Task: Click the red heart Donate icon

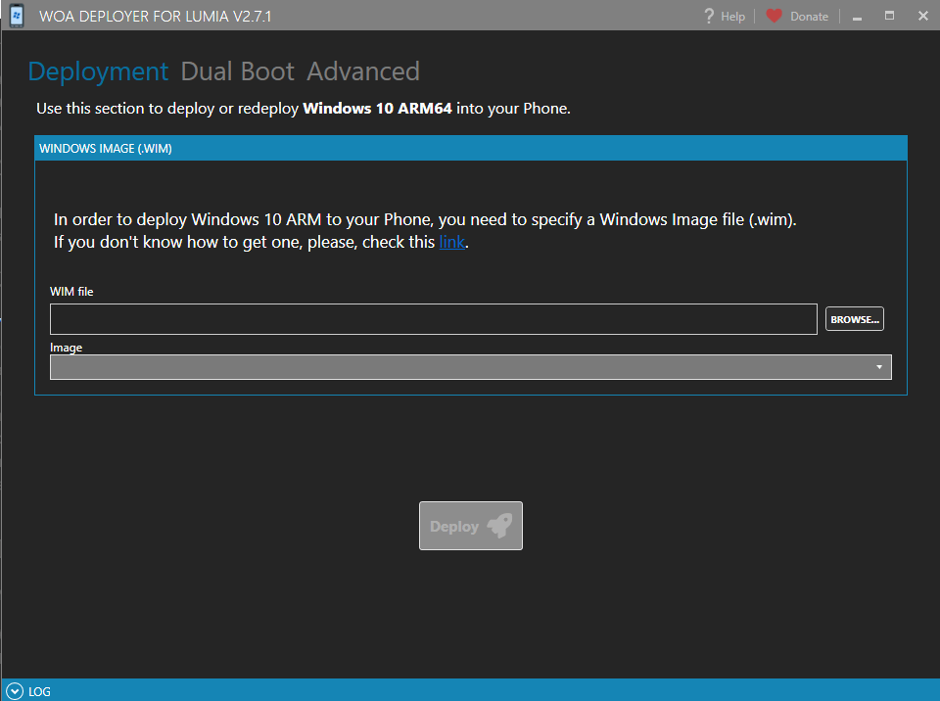Action: (x=774, y=17)
